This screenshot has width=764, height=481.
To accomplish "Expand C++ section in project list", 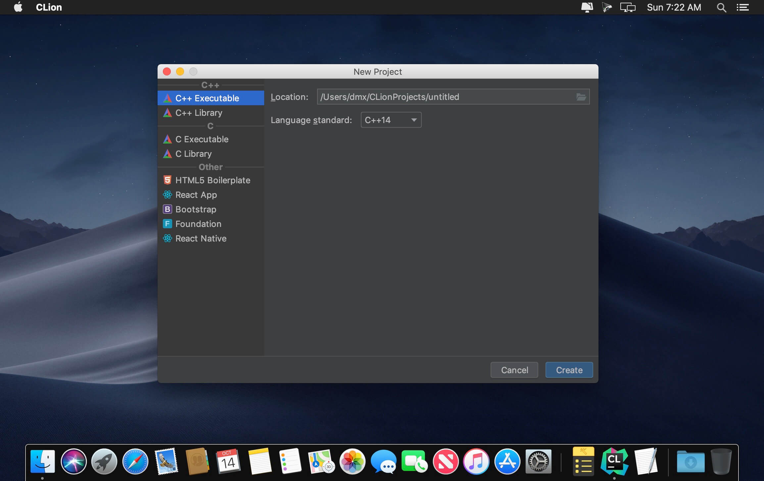I will [x=210, y=84].
